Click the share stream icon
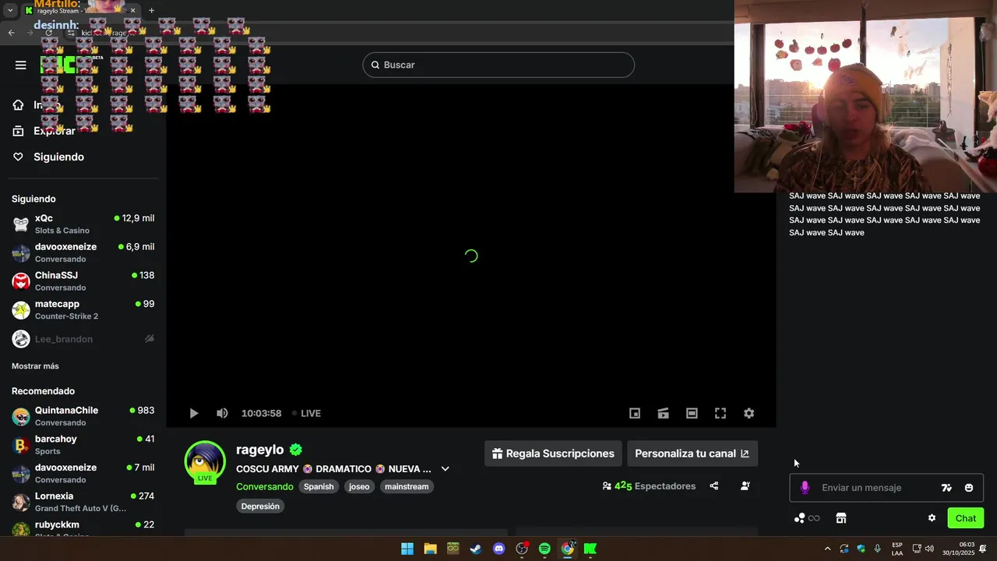Screen dimensions: 997x561 point(713,486)
